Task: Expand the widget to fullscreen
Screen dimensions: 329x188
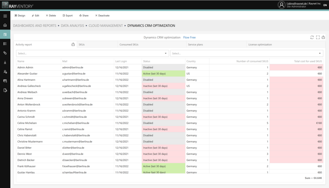Action: coord(318,37)
